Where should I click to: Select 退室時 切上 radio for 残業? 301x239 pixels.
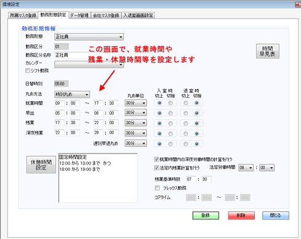click(x=186, y=123)
